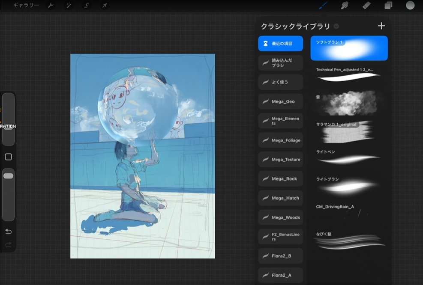Image resolution: width=423 pixels, height=285 pixels.
Task: Select the Eraser tool
Action: pos(366,5)
